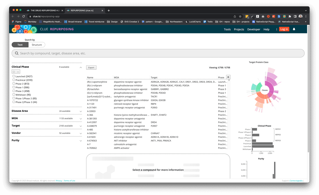Click the Export button
319x195 pixels.
(91, 67)
